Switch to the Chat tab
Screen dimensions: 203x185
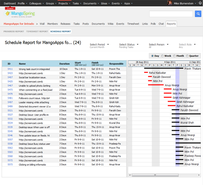pos(161,24)
